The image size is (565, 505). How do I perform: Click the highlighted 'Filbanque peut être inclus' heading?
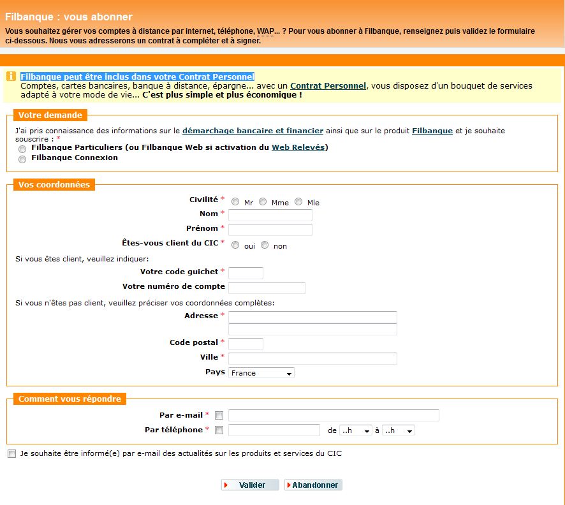(137, 77)
